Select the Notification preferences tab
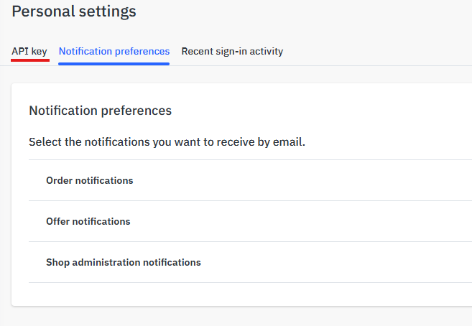Image resolution: width=472 pixels, height=326 pixels. click(114, 52)
